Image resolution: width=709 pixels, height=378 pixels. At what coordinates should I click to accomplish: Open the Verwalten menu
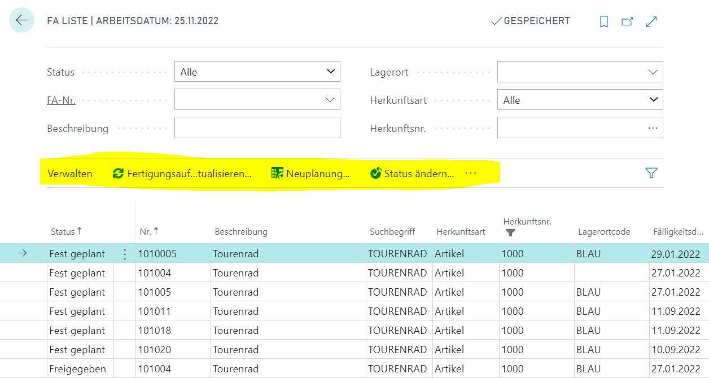[x=70, y=174]
